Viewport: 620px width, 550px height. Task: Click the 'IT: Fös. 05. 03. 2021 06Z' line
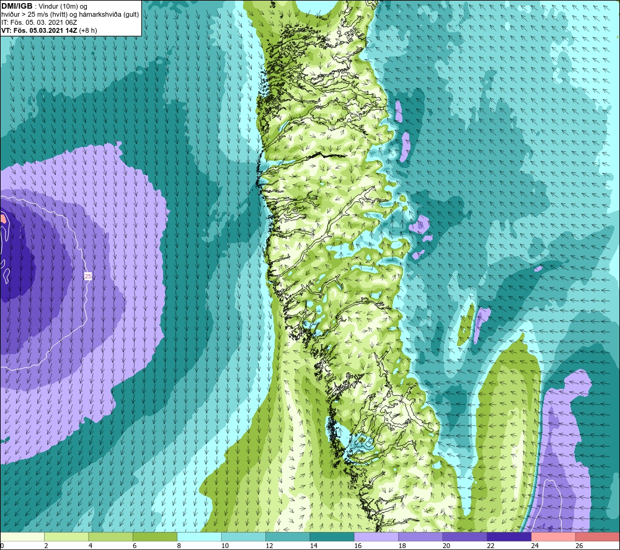39,22
